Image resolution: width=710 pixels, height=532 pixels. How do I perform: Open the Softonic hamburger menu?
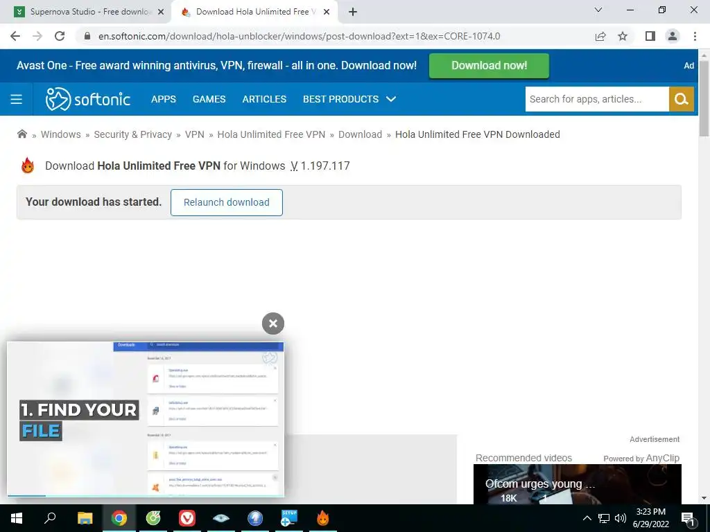pos(17,99)
